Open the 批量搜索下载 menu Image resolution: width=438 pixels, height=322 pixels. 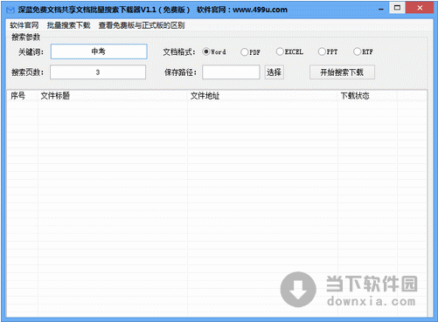(68, 25)
